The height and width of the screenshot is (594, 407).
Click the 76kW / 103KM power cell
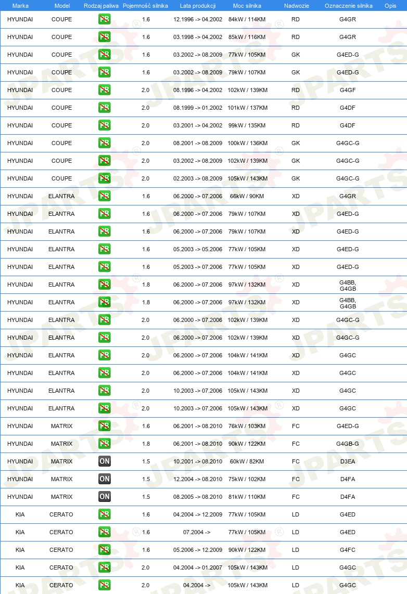(x=247, y=426)
